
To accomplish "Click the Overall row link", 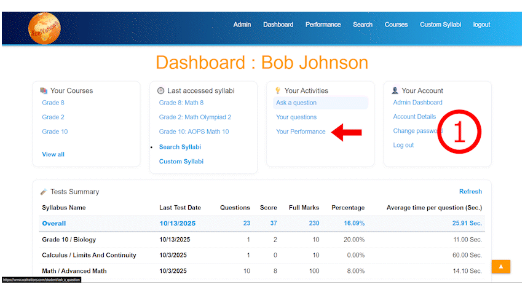I will click(x=54, y=223).
